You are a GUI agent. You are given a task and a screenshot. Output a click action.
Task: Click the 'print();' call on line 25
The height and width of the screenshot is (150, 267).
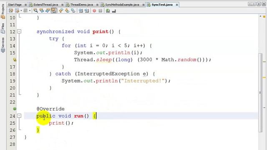point(61,123)
